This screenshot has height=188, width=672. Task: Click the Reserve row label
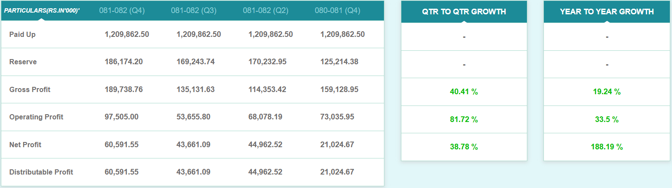[23, 62]
